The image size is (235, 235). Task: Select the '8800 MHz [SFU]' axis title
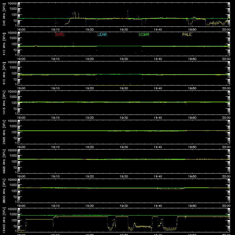[4, 191]
